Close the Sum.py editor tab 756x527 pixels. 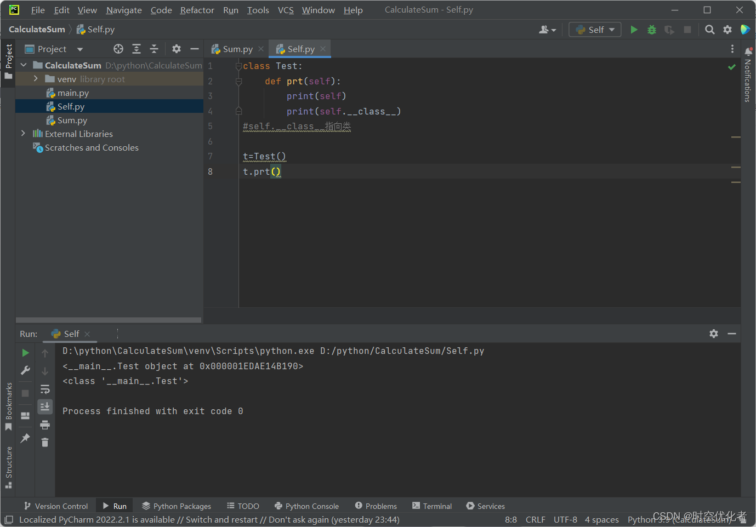pyautogui.click(x=261, y=49)
